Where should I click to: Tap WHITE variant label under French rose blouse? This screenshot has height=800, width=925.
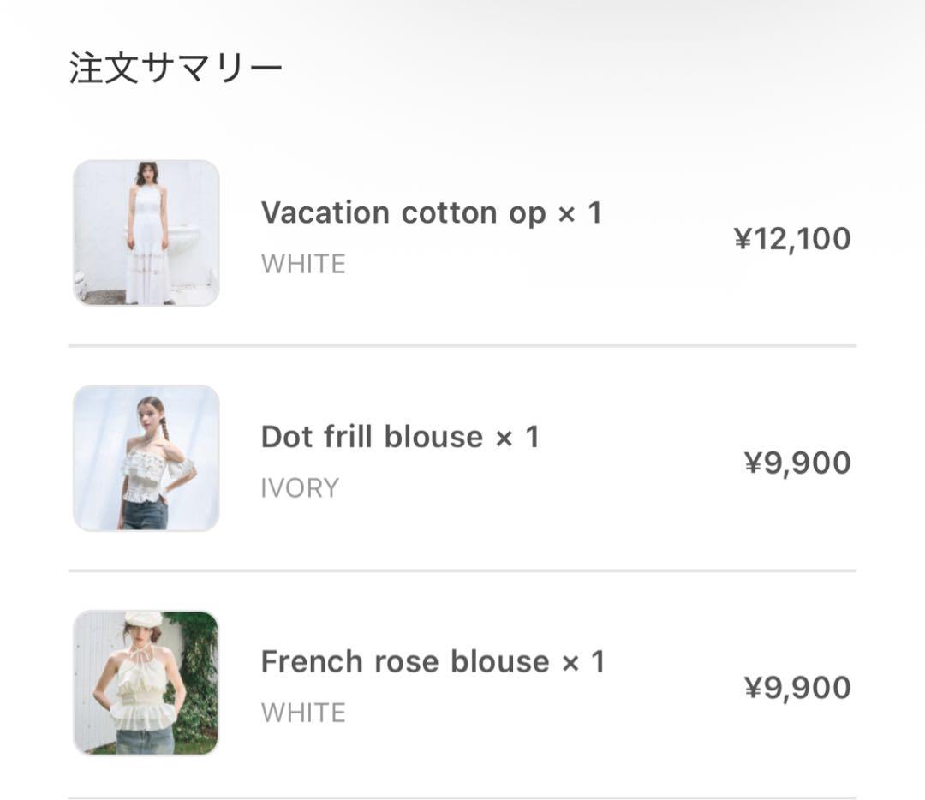303,713
